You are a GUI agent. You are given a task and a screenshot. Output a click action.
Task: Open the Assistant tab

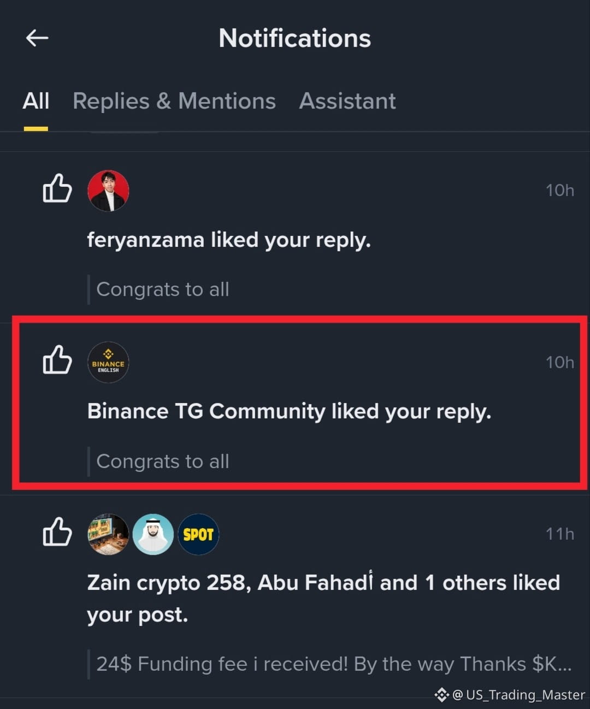(347, 101)
